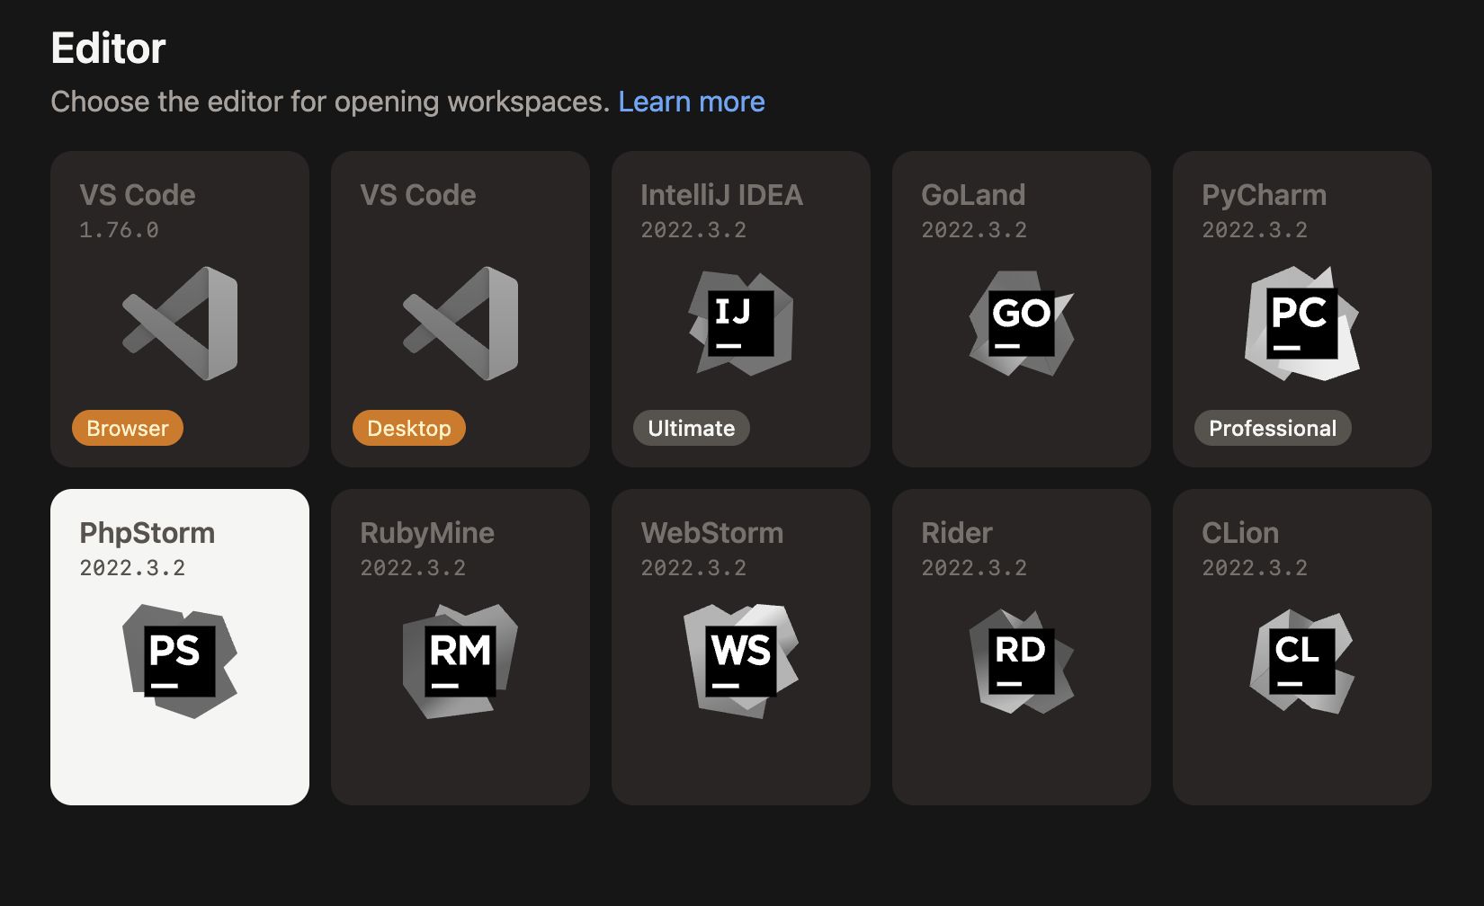Screen dimensions: 1484x906
Task: Click the Professional badge on PyCharm
Action: tap(1273, 428)
